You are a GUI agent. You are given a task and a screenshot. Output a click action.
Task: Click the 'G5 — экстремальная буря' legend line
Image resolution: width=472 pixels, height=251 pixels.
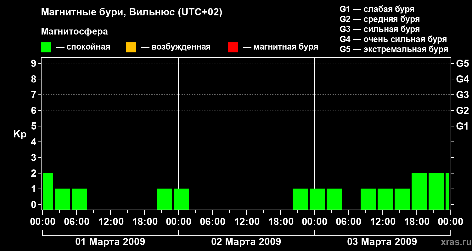(x=394, y=49)
